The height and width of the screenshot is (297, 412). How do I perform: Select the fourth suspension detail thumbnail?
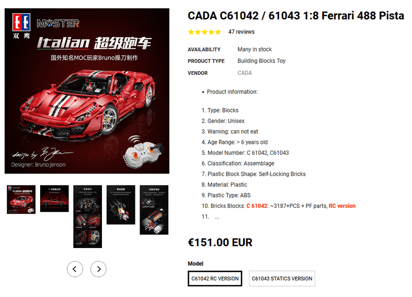coord(121,205)
